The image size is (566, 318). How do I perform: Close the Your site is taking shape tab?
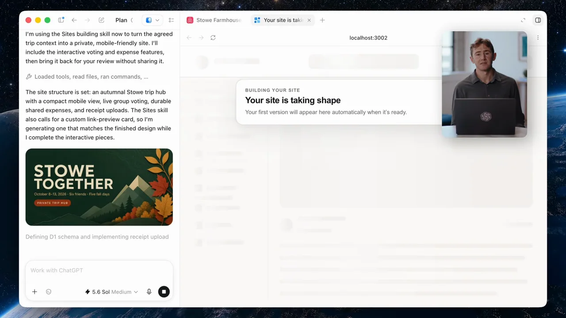click(309, 20)
